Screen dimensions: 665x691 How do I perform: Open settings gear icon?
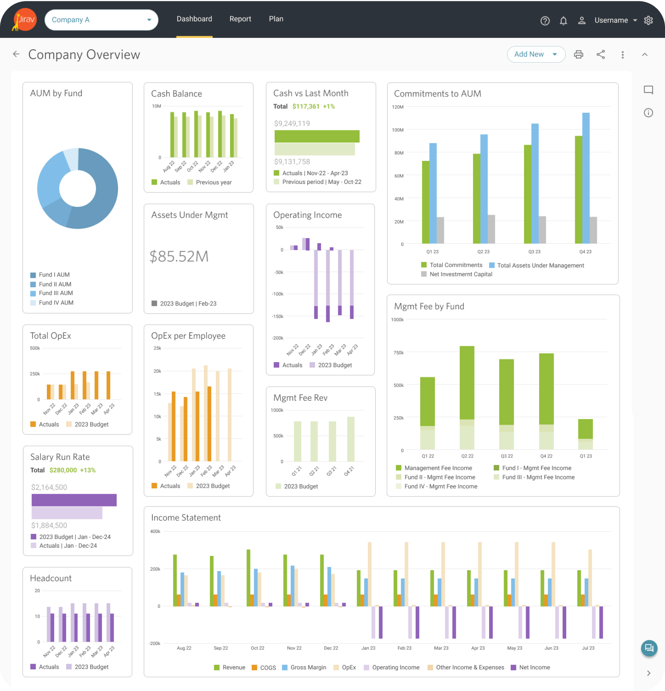pos(648,20)
